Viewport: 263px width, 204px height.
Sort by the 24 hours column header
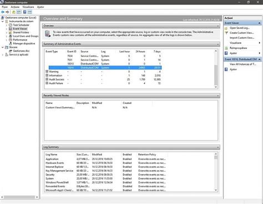click(x=140, y=52)
